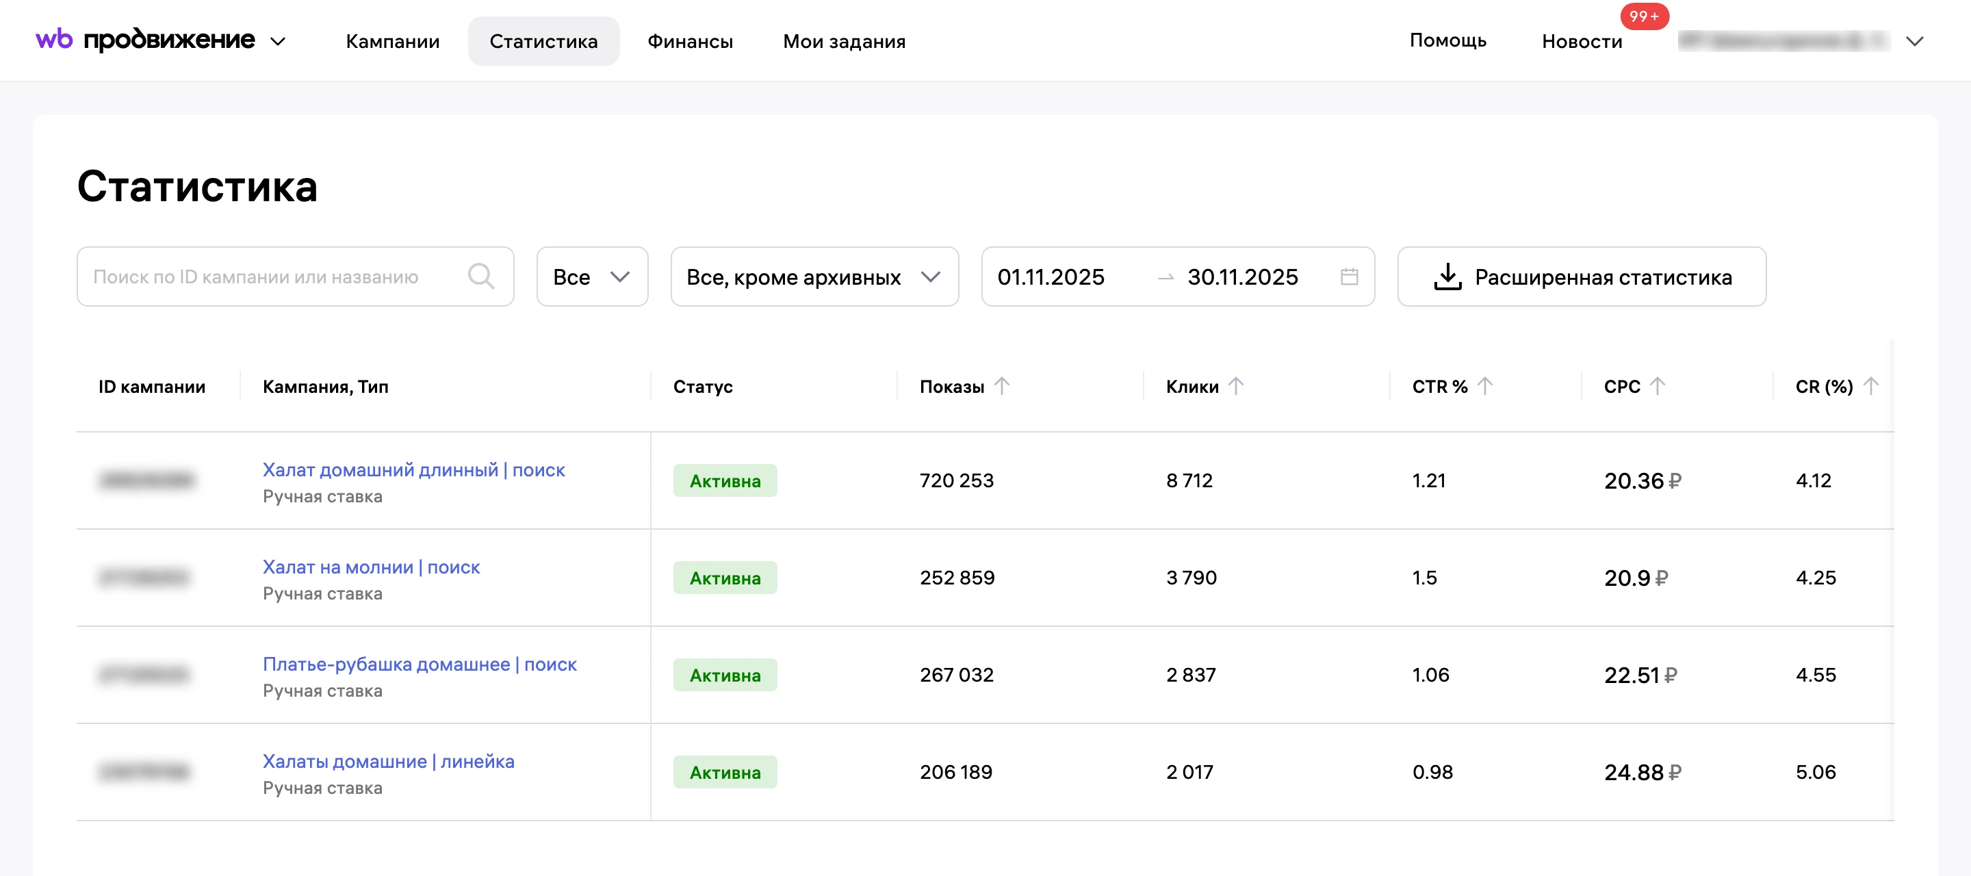The width and height of the screenshot is (1971, 876).
Task: Click the magnifier search icon
Action: (481, 276)
